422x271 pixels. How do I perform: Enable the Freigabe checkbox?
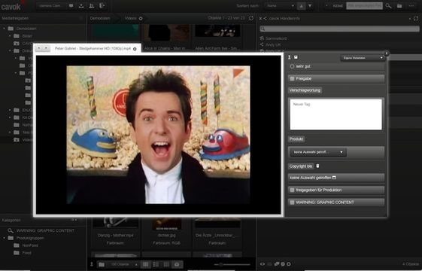(x=292, y=78)
